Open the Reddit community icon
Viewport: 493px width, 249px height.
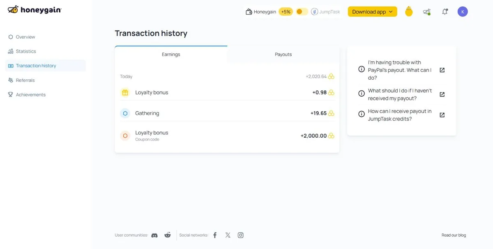click(x=168, y=235)
